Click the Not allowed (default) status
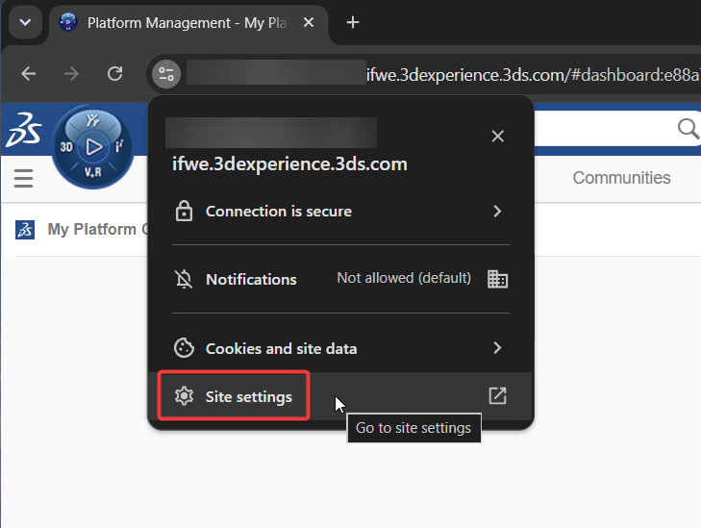 click(404, 278)
